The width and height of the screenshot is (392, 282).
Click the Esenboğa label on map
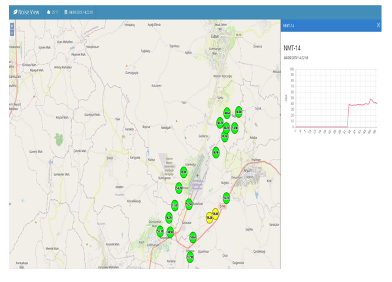tap(191, 164)
